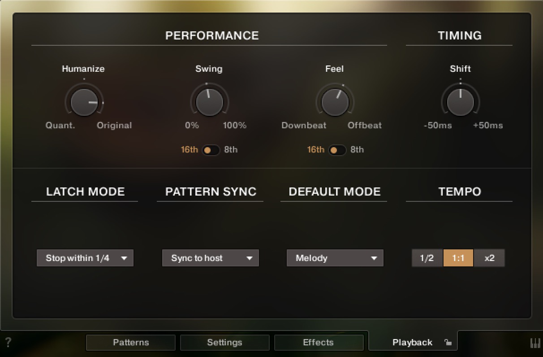Expand the Default Mode Melody dropdown
The height and width of the screenshot is (357, 543).
coord(334,258)
